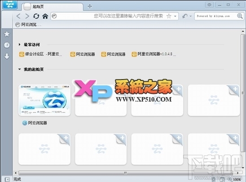
Task: Click the undo closed tab arrow
Action: (x=185, y=16)
